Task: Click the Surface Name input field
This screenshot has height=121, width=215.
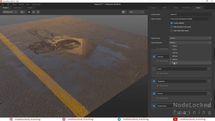Action: [x=190, y=14]
